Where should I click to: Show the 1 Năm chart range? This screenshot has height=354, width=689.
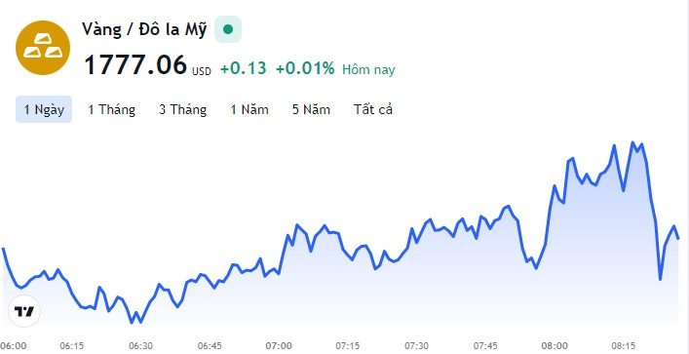click(x=249, y=109)
